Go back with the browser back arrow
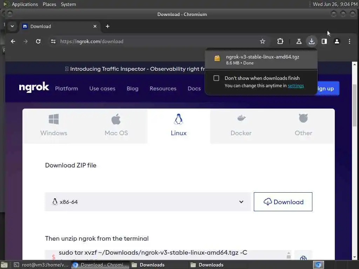 [x=13, y=41]
